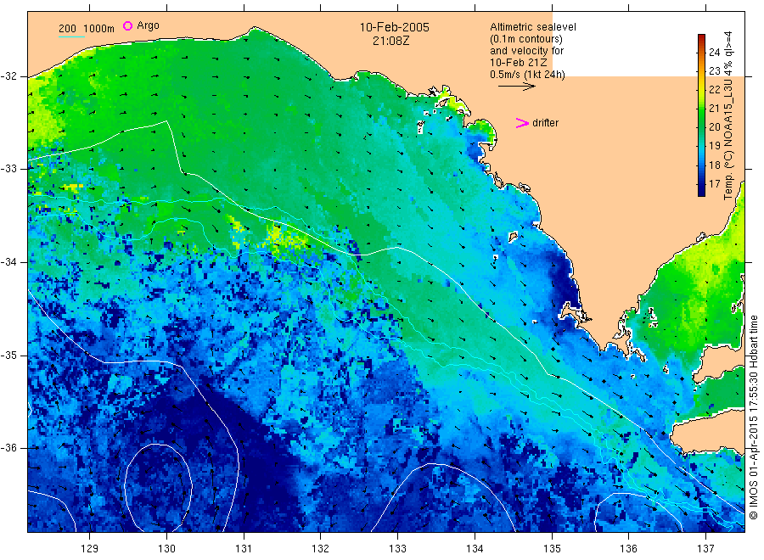Click longitude label 136
Screen dimensions: 764x560
click(628, 549)
